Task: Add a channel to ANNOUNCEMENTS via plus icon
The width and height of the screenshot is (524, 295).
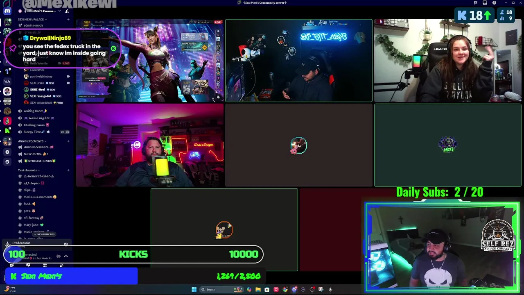Action: 68,141
